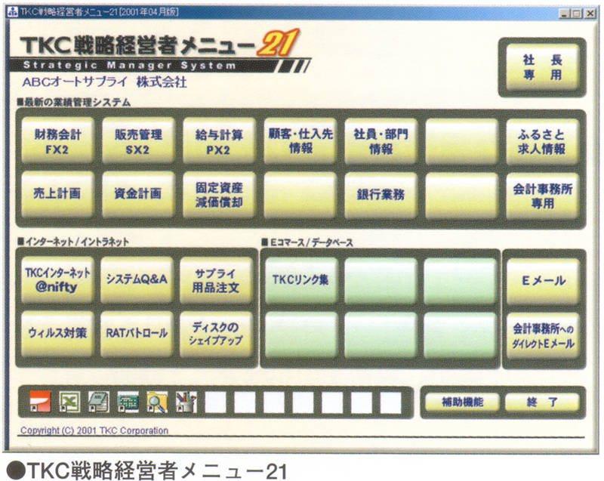Click the TKC title bar system icon
Image resolution: width=604 pixels, height=481 pixels.
click(13, 12)
